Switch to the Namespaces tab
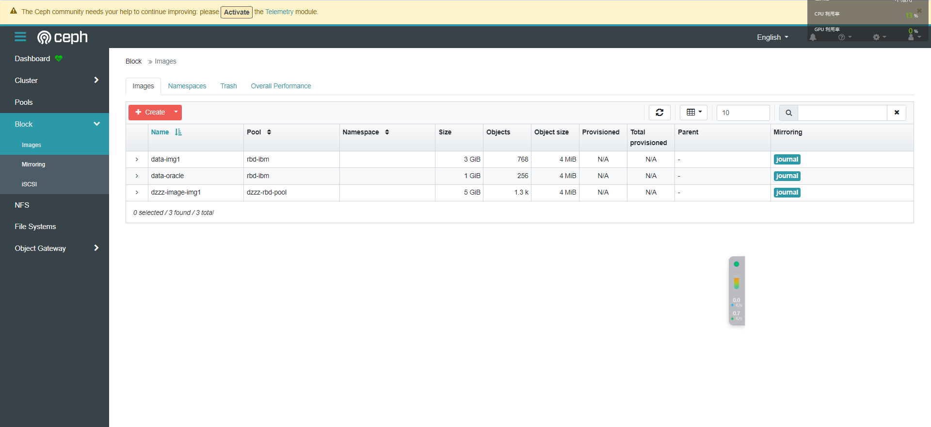The height and width of the screenshot is (427, 931). click(187, 86)
